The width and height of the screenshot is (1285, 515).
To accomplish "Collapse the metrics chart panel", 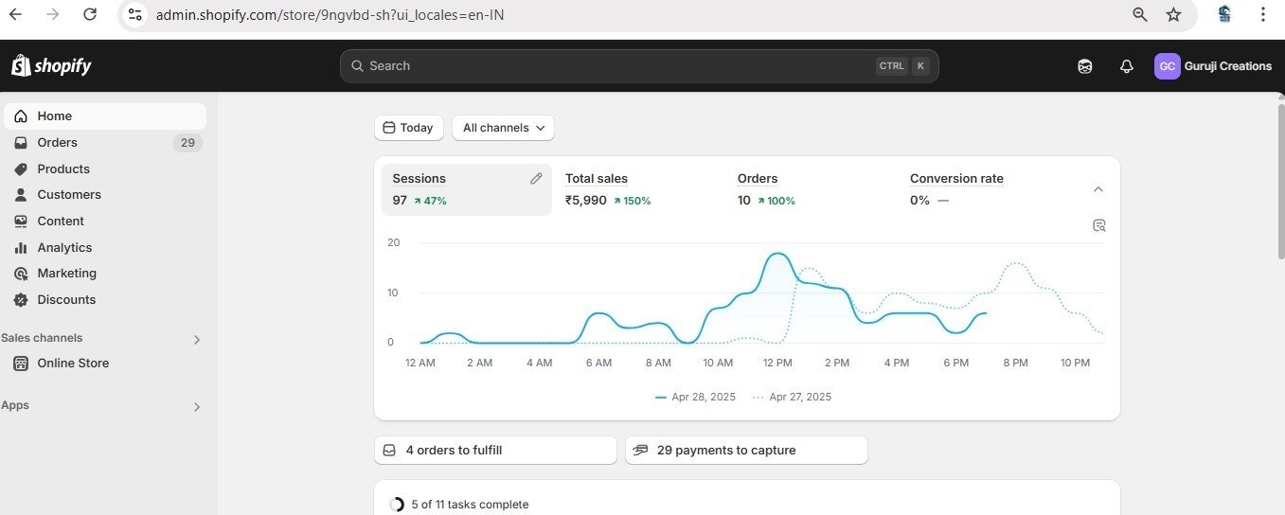I will tap(1098, 189).
